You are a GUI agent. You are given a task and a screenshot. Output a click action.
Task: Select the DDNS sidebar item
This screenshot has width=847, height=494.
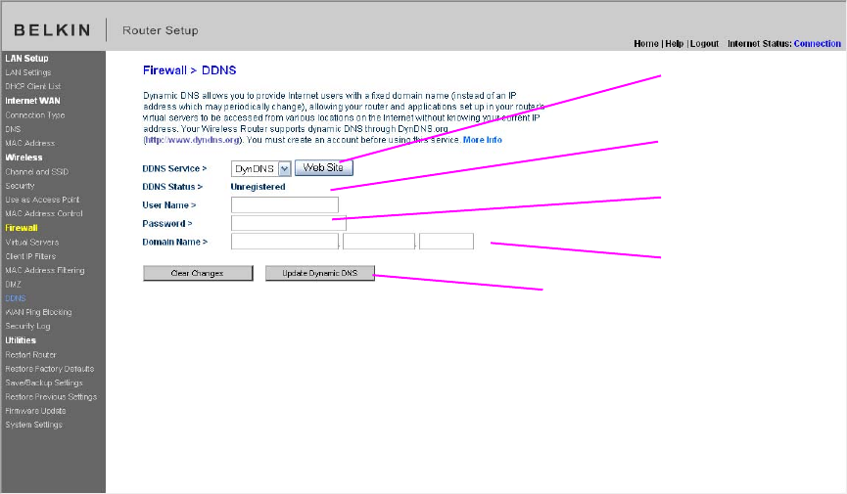[15, 298]
